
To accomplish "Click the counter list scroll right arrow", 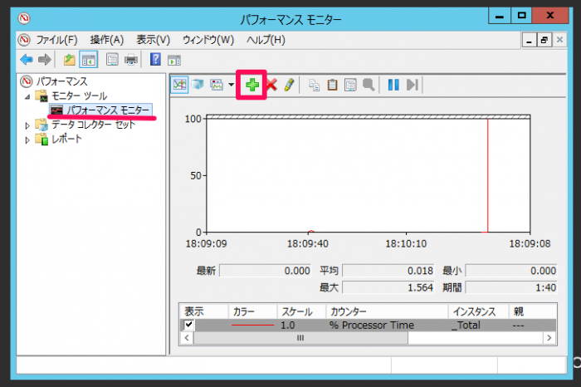I will coord(549,338).
